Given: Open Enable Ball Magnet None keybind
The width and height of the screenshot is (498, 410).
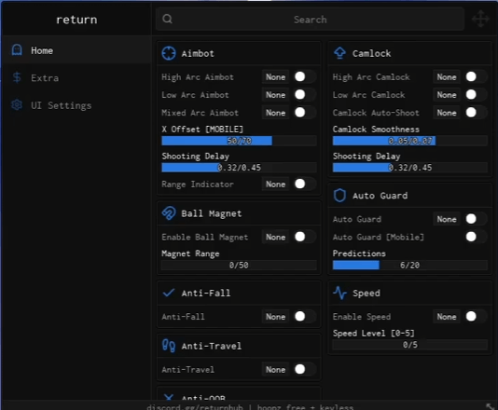Looking at the screenshot, I should (x=275, y=237).
